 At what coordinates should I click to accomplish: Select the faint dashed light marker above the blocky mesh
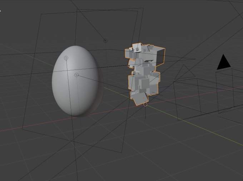[105, 41]
